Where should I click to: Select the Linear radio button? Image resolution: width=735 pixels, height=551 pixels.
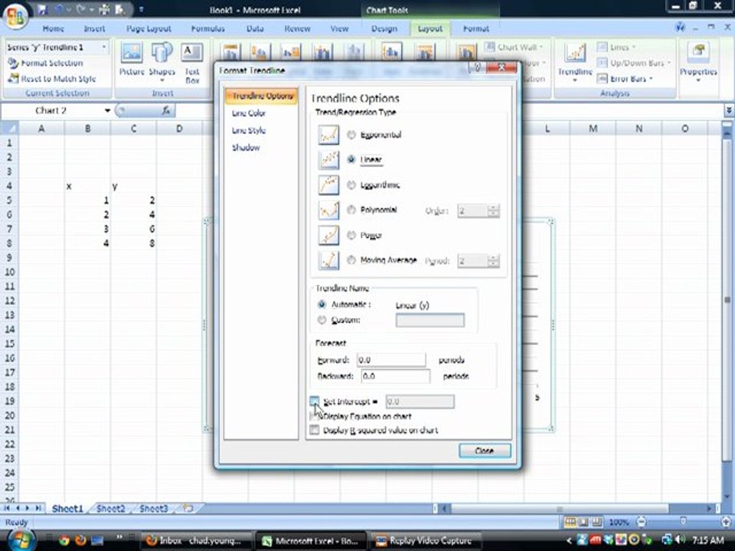351,159
